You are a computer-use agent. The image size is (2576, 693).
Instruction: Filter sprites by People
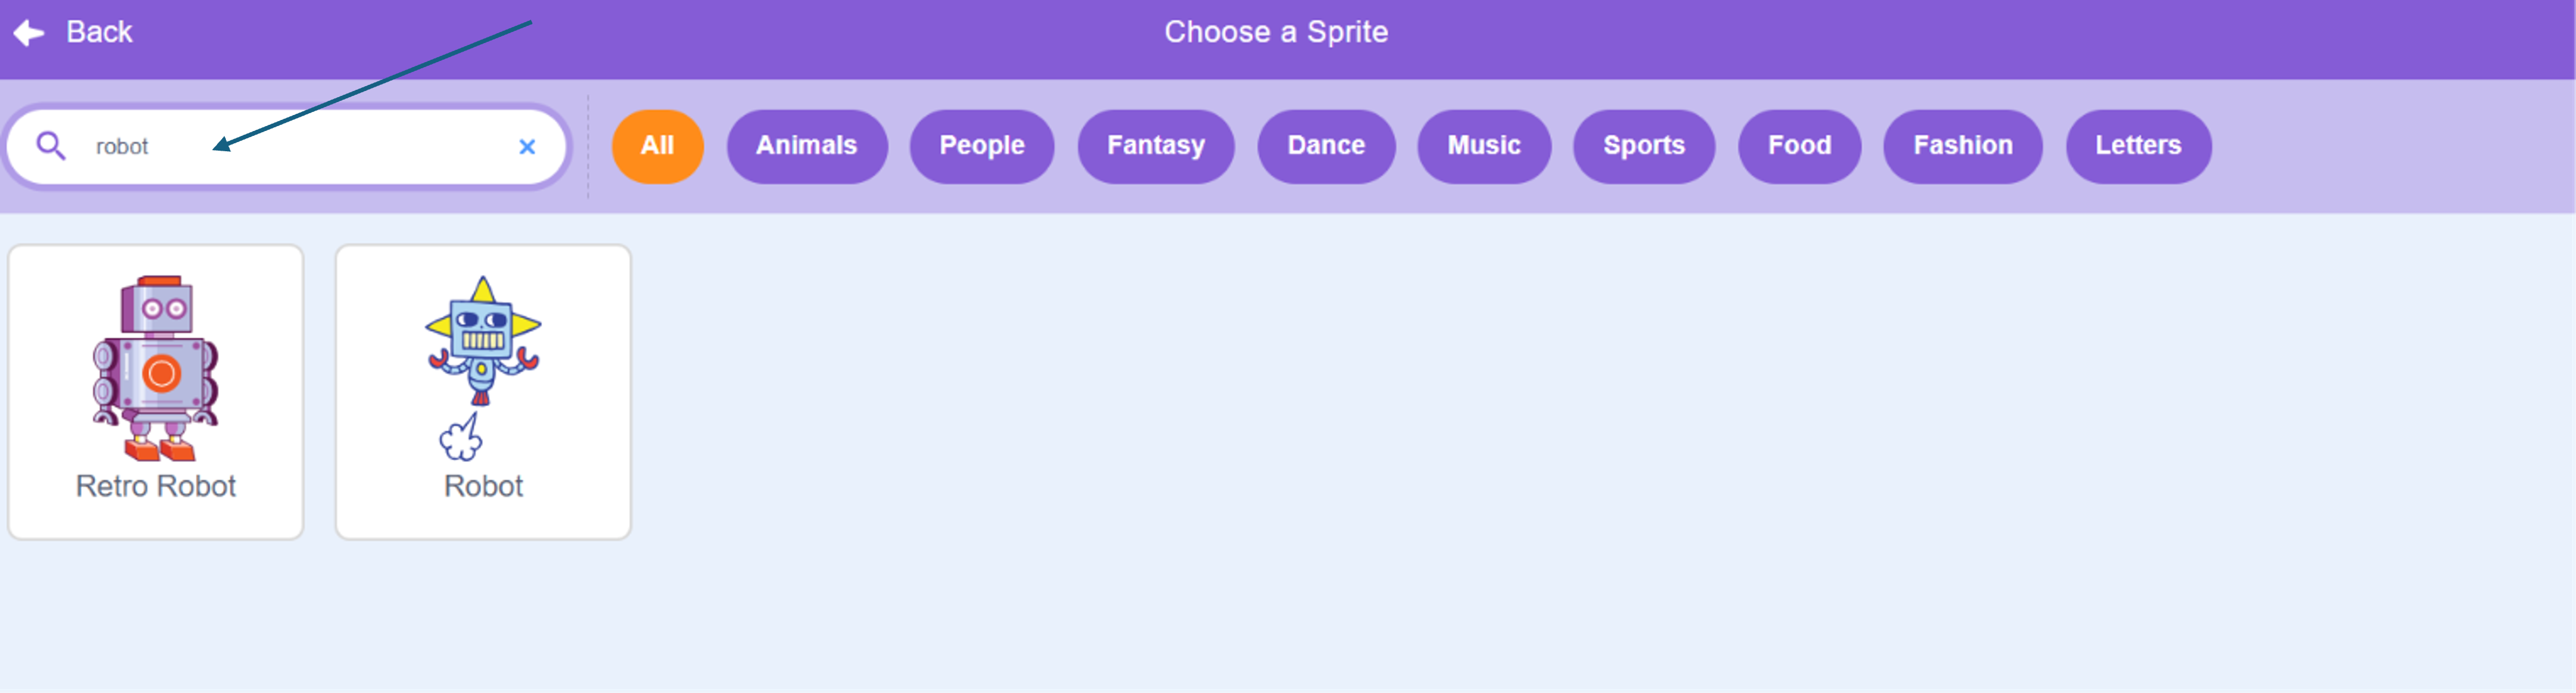(981, 146)
